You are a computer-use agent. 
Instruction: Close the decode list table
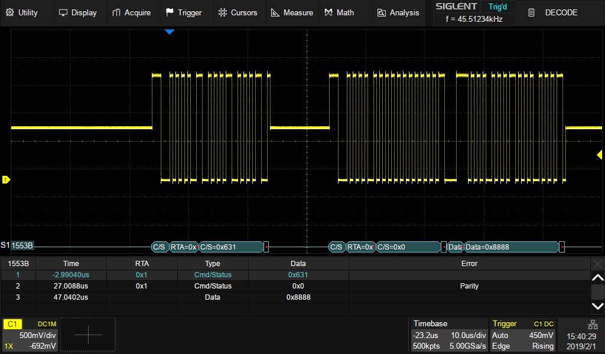point(598,264)
